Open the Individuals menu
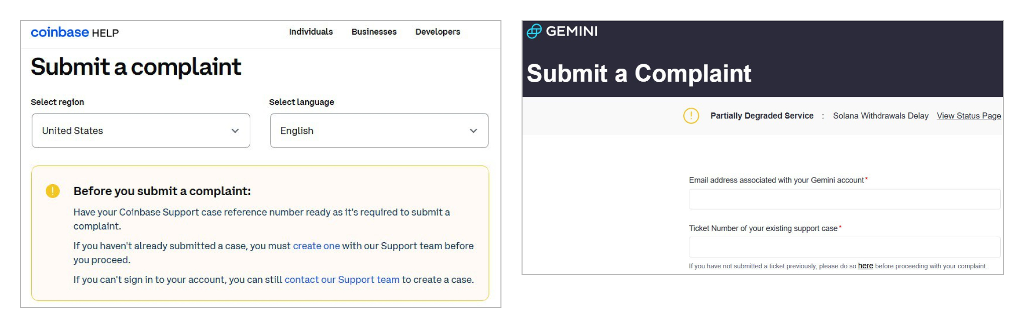The width and height of the screenshot is (1024, 328). 311,32
